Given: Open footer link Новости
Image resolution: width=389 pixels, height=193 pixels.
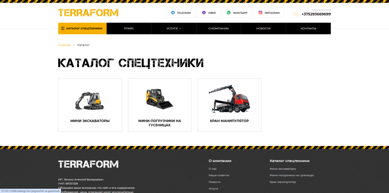Looking at the screenshot, I should click(x=214, y=182).
